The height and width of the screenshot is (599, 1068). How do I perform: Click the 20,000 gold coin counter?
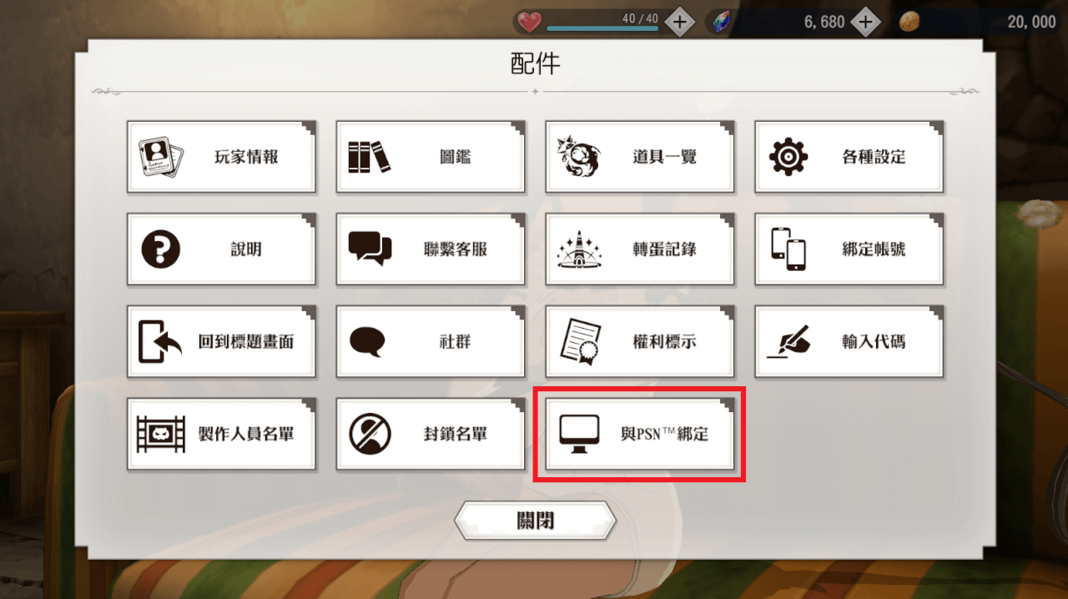[978, 23]
